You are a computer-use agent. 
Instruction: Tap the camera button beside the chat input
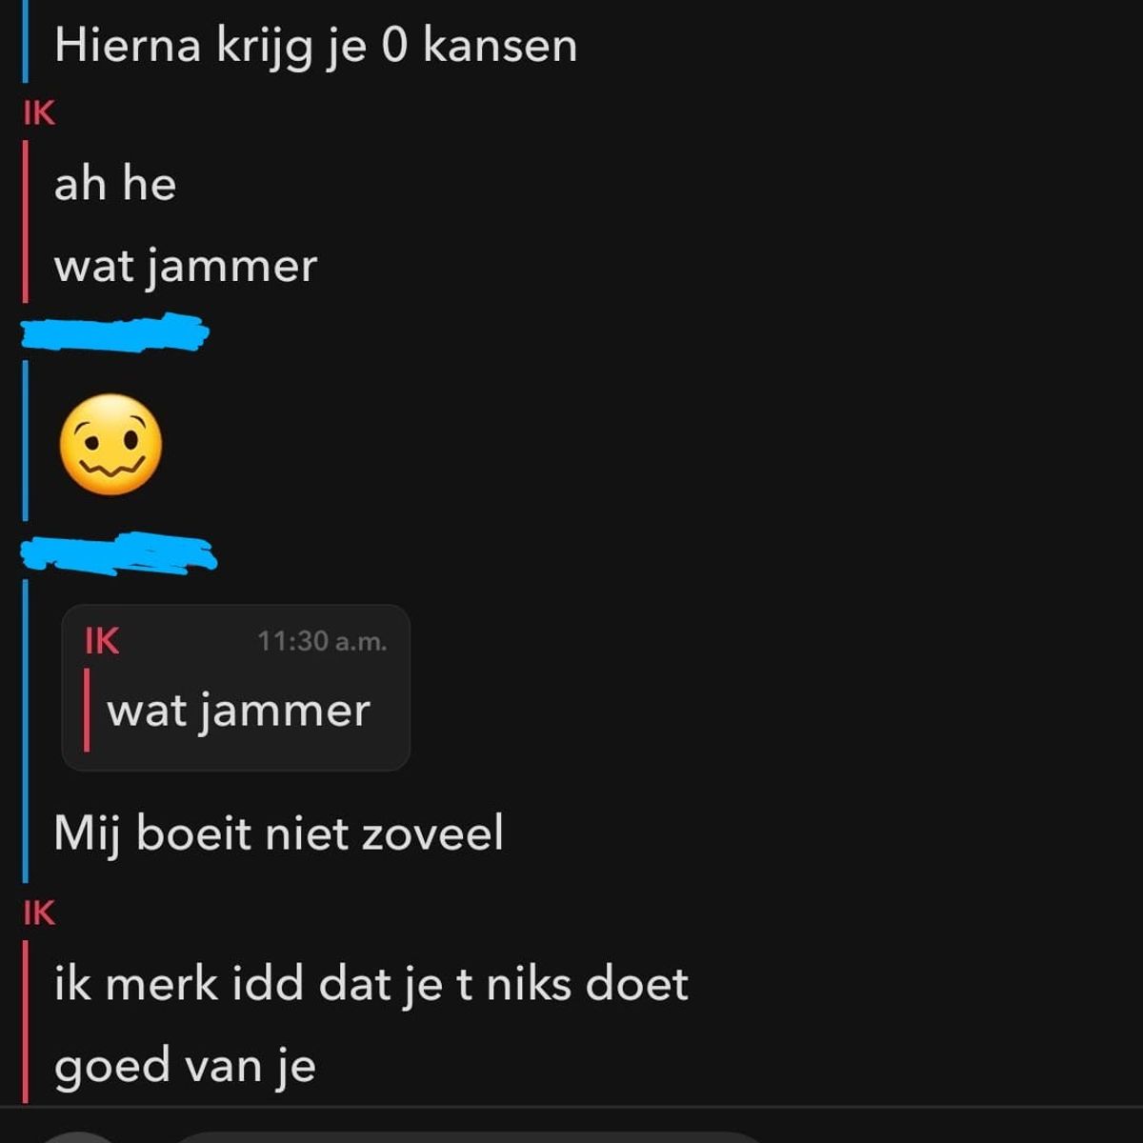click(x=80, y=1137)
